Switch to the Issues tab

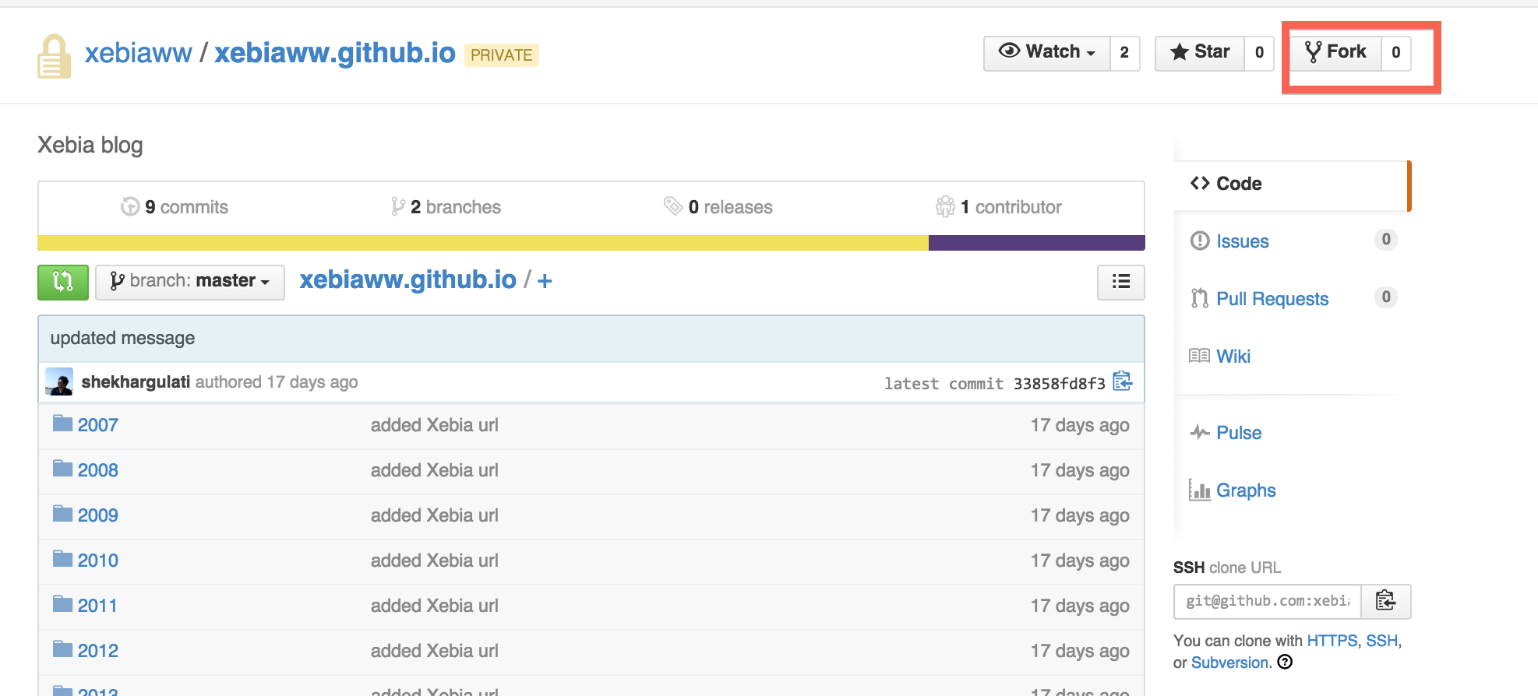(x=1242, y=241)
